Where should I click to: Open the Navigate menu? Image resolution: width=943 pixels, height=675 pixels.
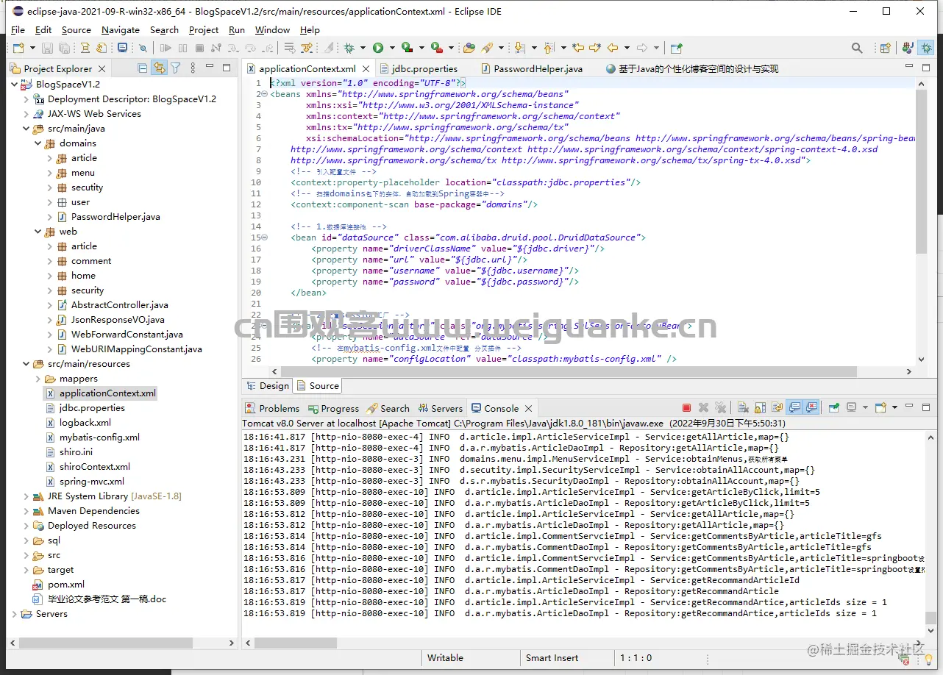[x=121, y=30]
